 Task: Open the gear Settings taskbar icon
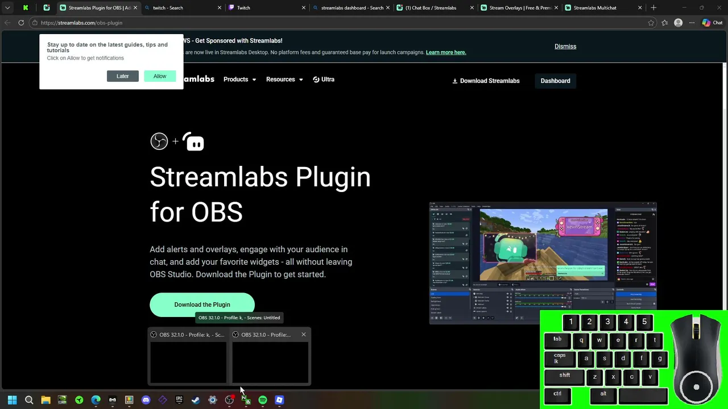pyautogui.click(x=212, y=400)
